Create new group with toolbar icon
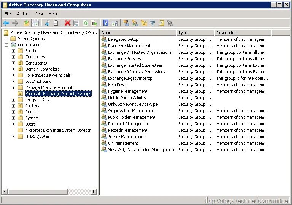Screen dimensions: 292x205 pos(135,23)
